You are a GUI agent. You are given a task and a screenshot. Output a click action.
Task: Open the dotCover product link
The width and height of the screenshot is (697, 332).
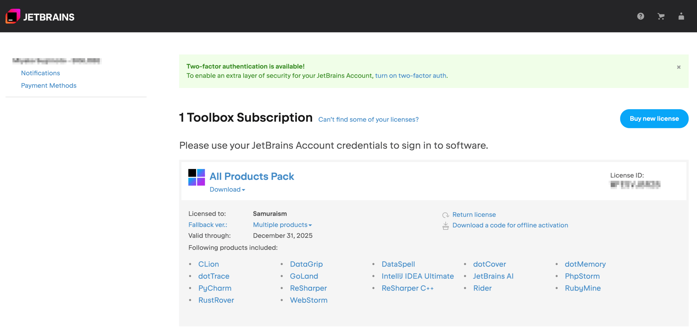click(490, 264)
